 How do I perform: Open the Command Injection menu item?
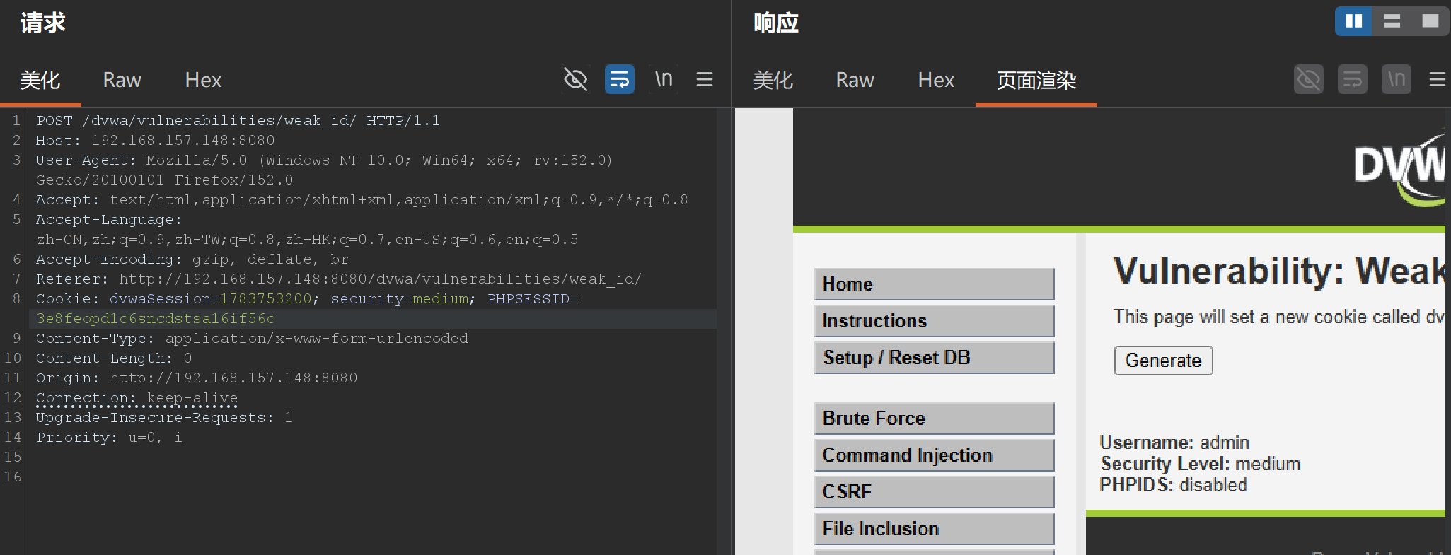[x=934, y=455]
